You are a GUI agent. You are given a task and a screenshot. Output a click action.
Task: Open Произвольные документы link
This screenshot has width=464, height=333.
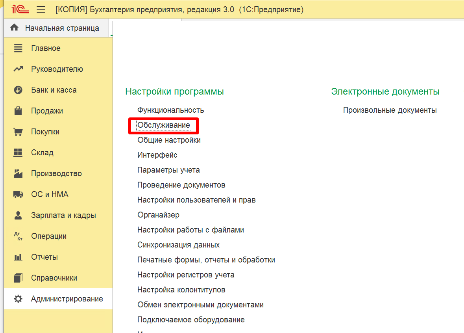[390, 110]
